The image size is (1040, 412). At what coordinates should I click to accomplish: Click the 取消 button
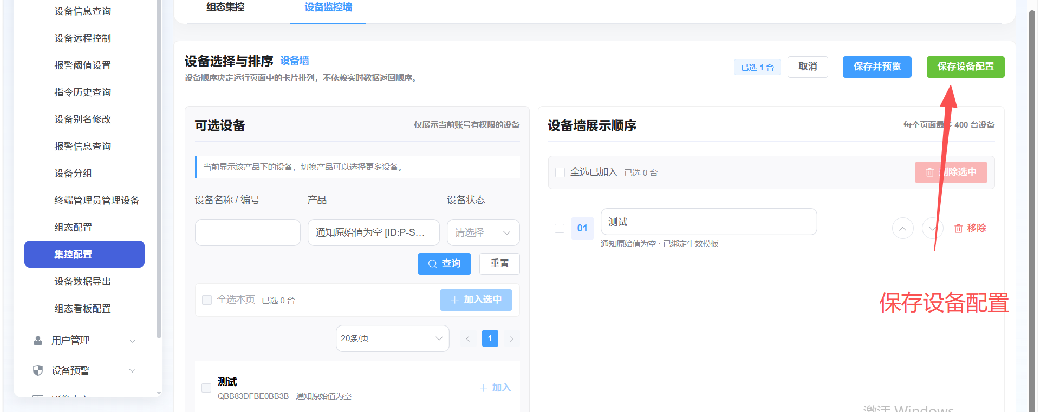pyautogui.click(x=808, y=67)
